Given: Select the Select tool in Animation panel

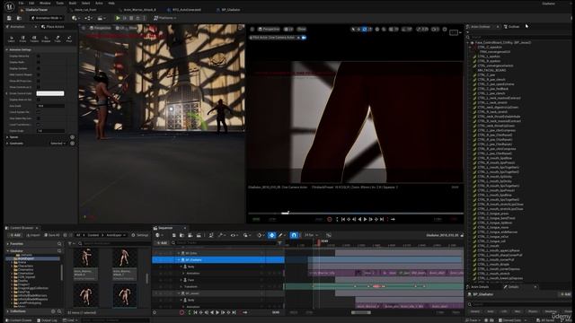Looking at the screenshot, I should coord(12,39).
